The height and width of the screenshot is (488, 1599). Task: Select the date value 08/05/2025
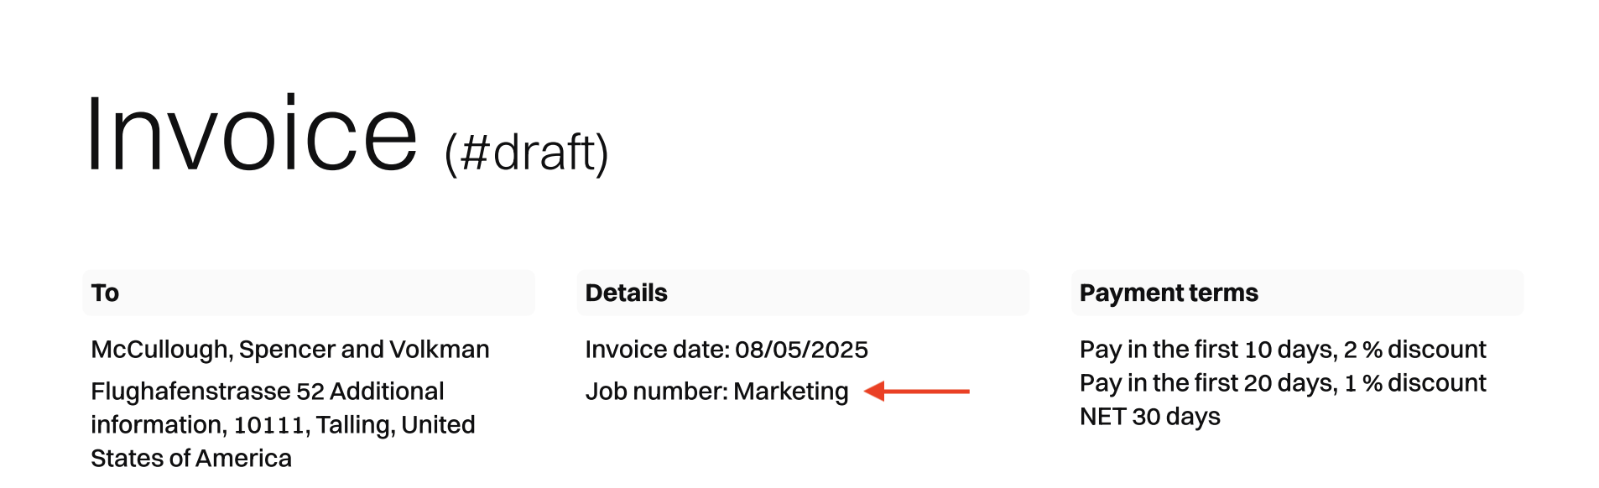(x=801, y=350)
